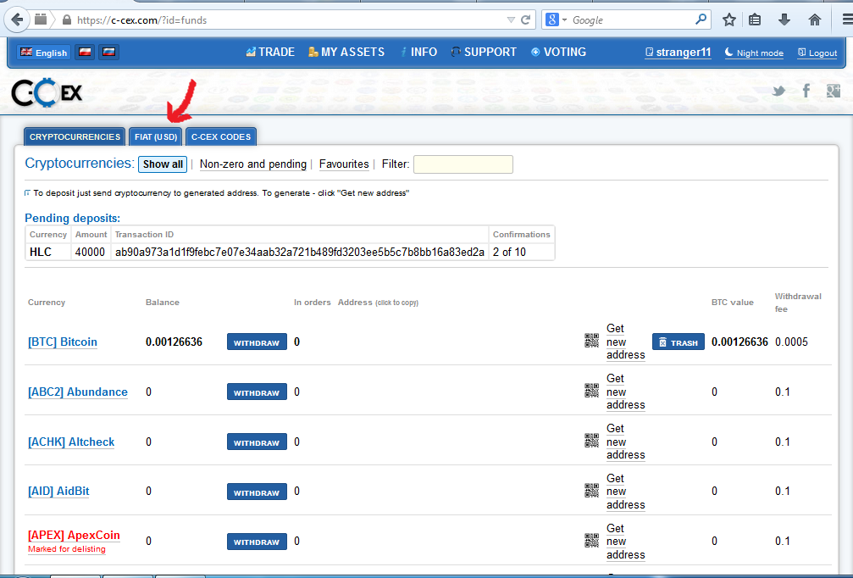Click the QR code icon for ApexCoin
Image resolution: width=853 pixels, height=578 pixels.
[591, 541]
